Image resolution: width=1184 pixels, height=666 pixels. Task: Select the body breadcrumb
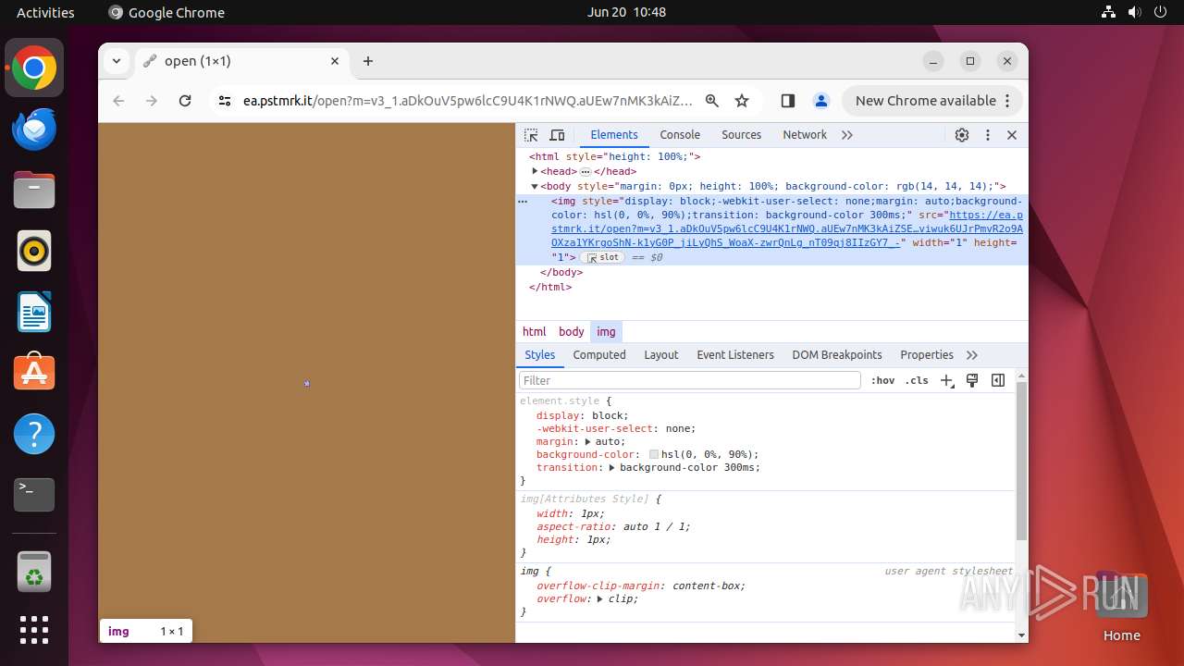[572, 331]
